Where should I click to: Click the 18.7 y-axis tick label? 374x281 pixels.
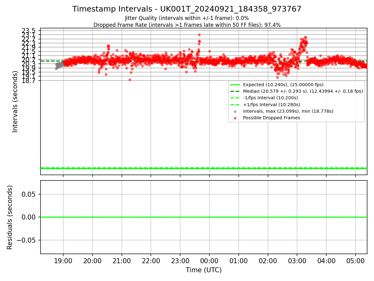pos(29,81)
